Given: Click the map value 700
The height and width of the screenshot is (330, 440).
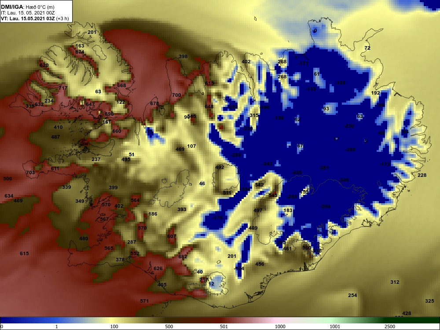Looking at the screenshot, I should click(176, 95).
